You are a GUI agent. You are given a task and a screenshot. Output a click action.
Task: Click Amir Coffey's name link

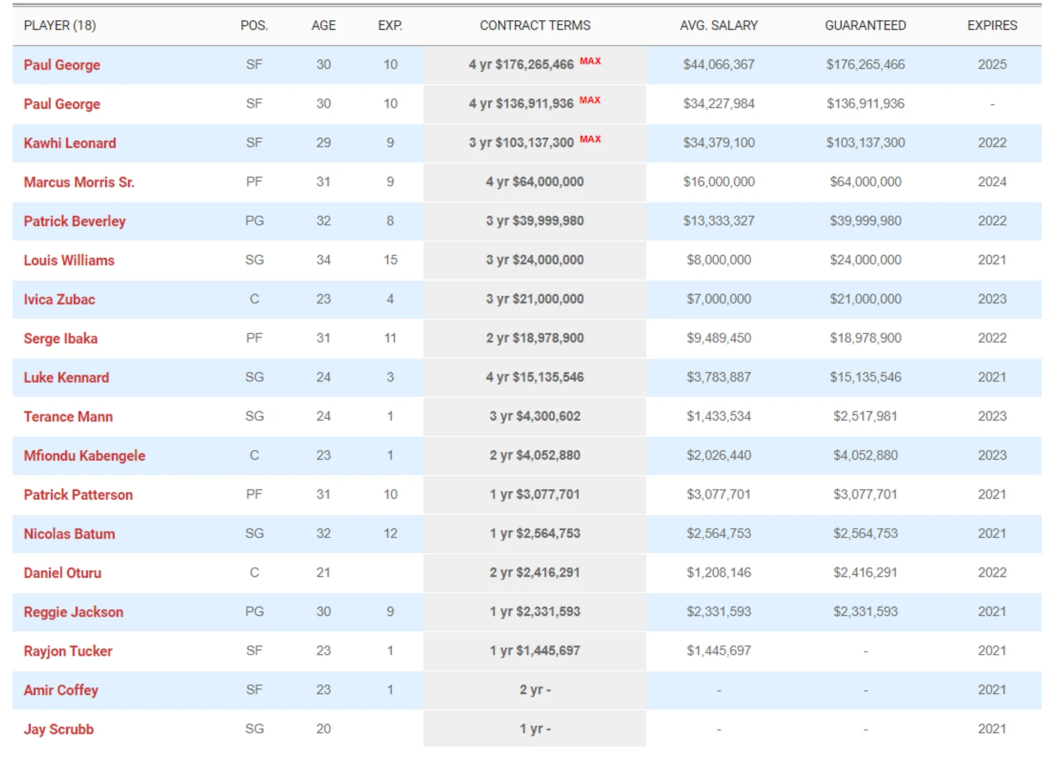[x=61, y=690]
